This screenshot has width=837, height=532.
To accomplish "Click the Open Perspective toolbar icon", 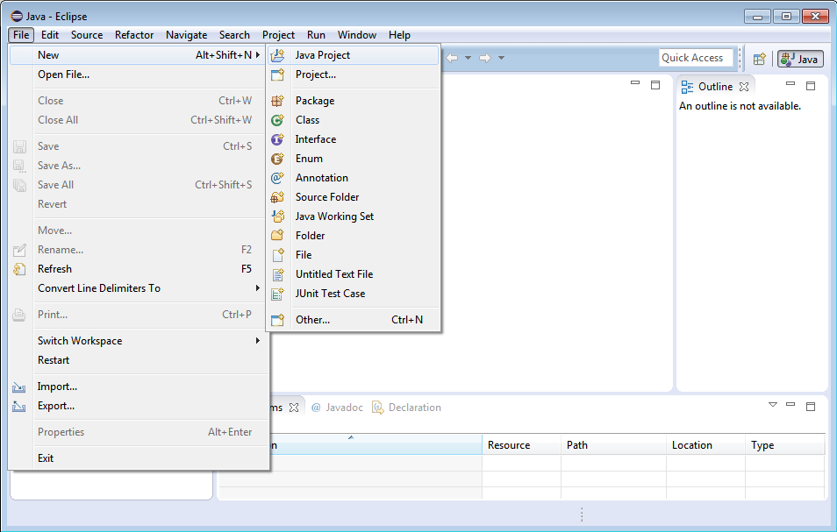I will pyautogui.click(x=760, y=59).
